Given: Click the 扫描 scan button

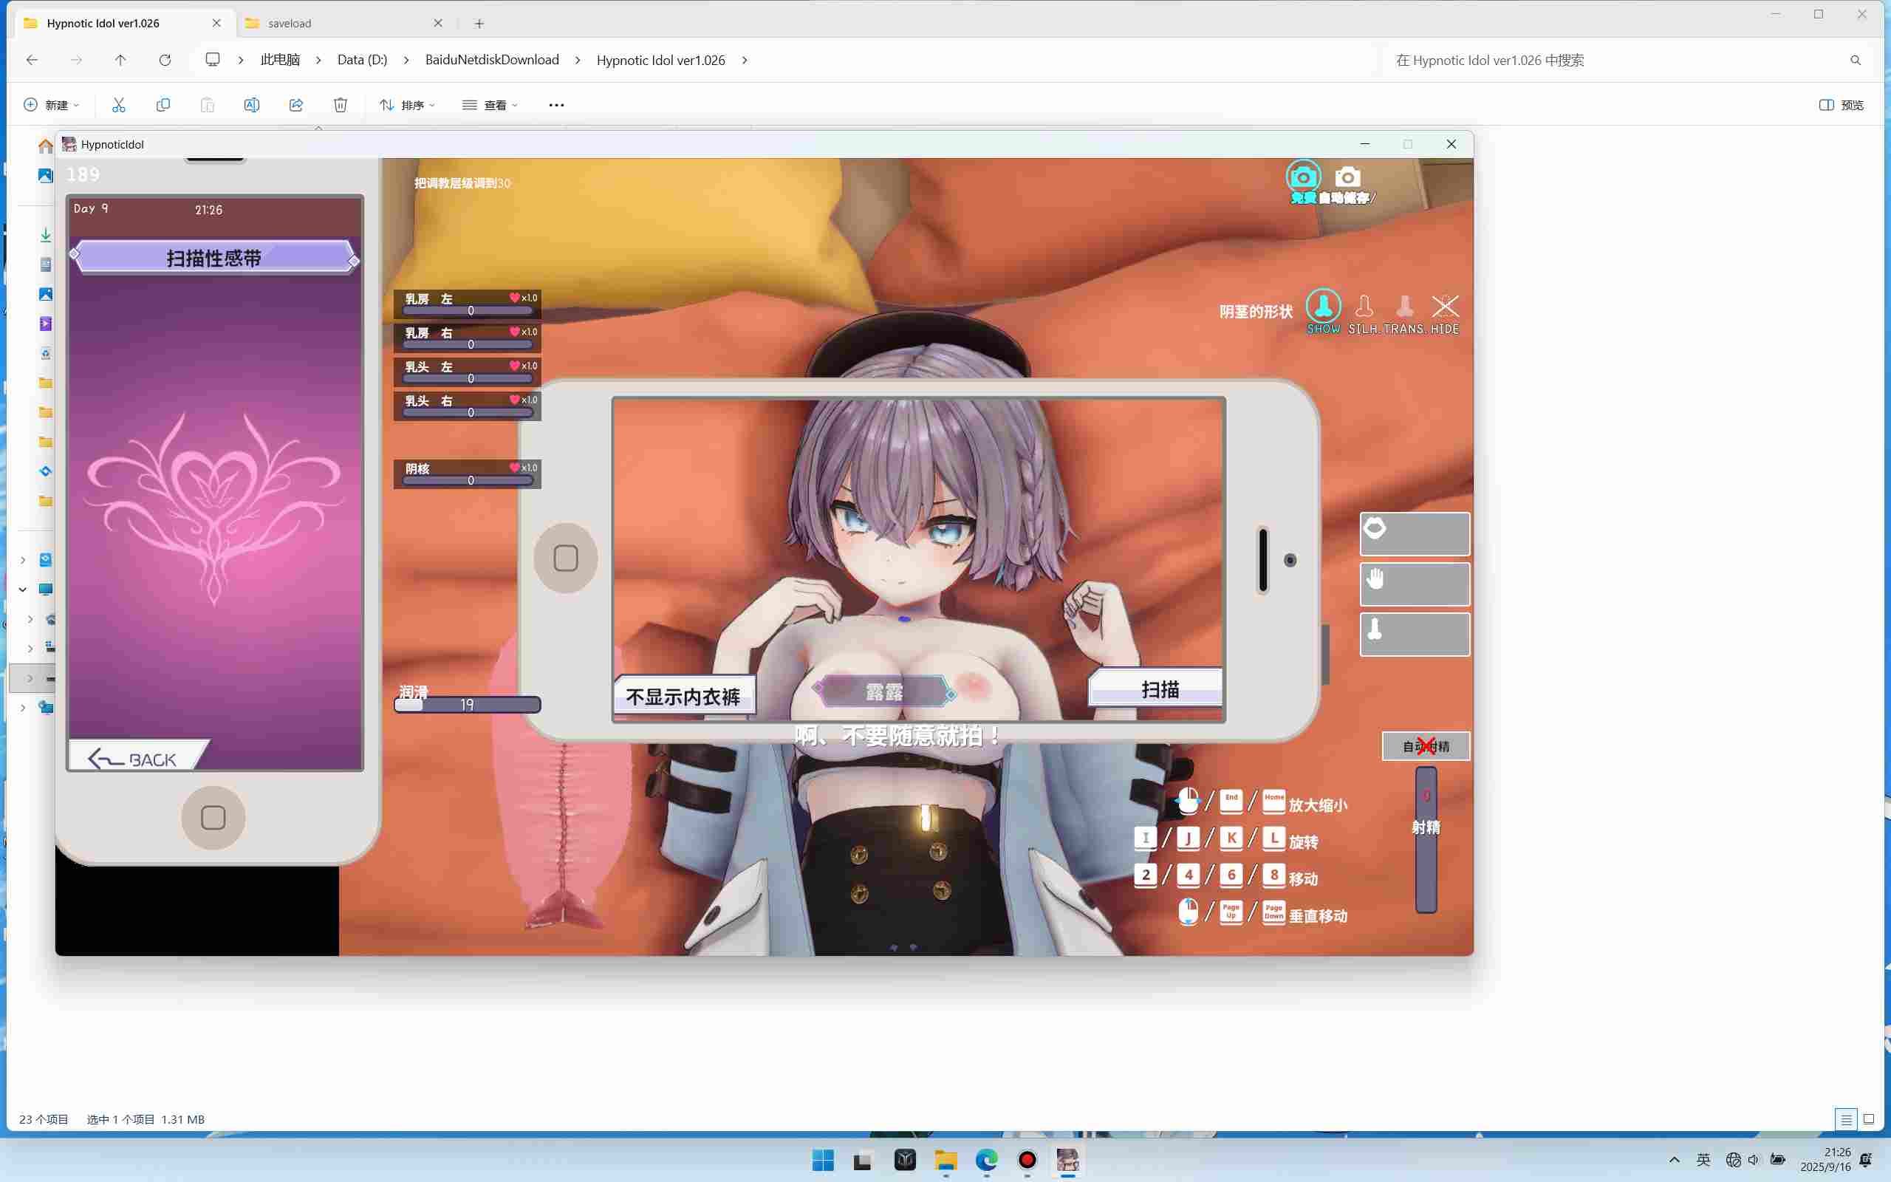Looking at the screenshot, I should click(x=1157, y=688).
